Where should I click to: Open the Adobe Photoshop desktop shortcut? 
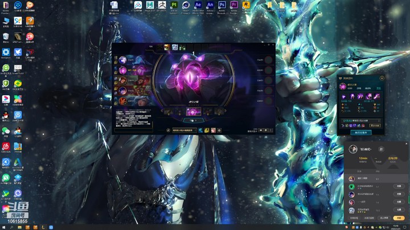[222, 7]
